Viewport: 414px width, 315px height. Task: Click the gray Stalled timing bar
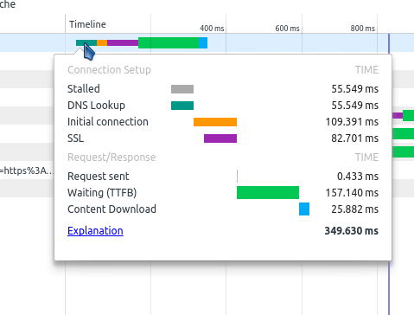tap(182, 89)
